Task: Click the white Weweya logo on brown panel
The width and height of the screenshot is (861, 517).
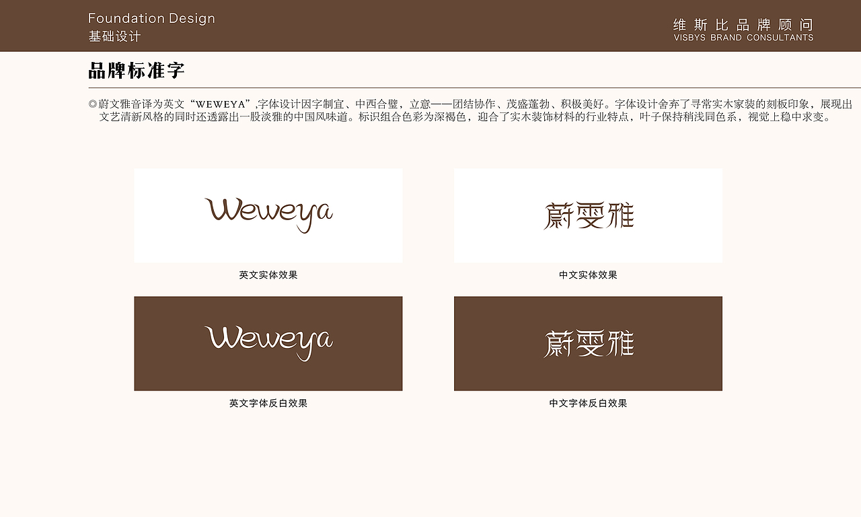Action: 268,343
